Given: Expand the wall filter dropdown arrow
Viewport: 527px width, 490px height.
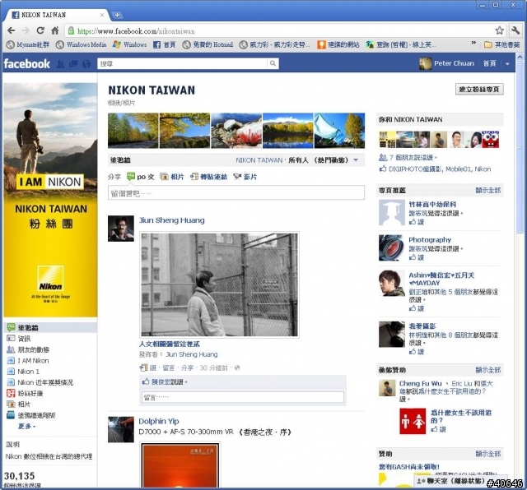Looking at the screenshot, I should (356, 160).
